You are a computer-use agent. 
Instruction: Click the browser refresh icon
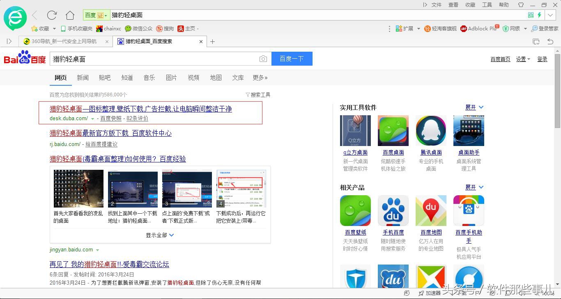click(52, 15)
